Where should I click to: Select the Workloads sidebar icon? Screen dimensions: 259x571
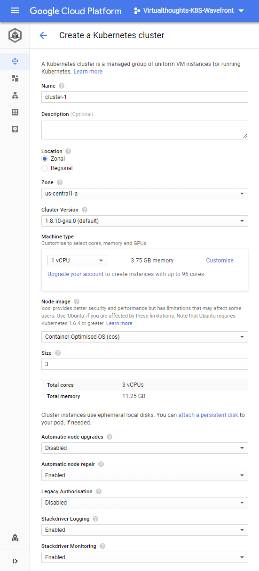point(15,78)
